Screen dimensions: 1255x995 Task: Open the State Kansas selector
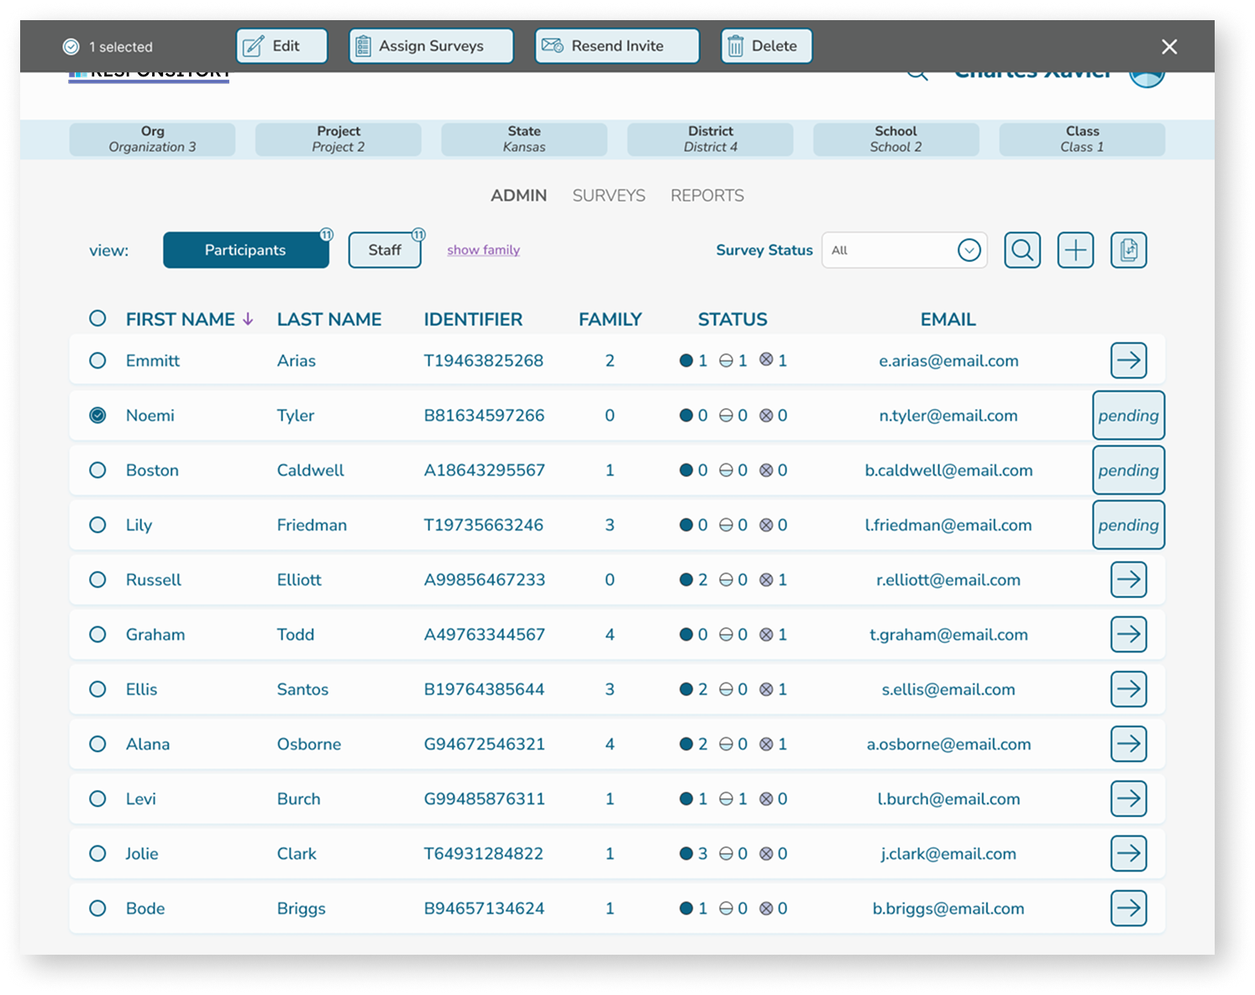pos(524,139)
